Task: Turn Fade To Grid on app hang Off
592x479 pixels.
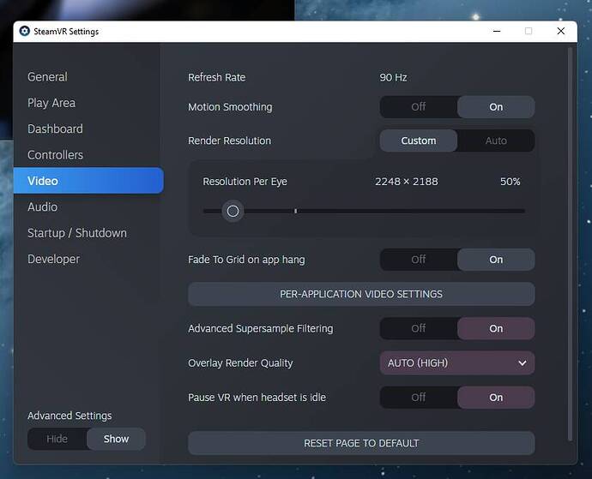Action: [419, 260]
